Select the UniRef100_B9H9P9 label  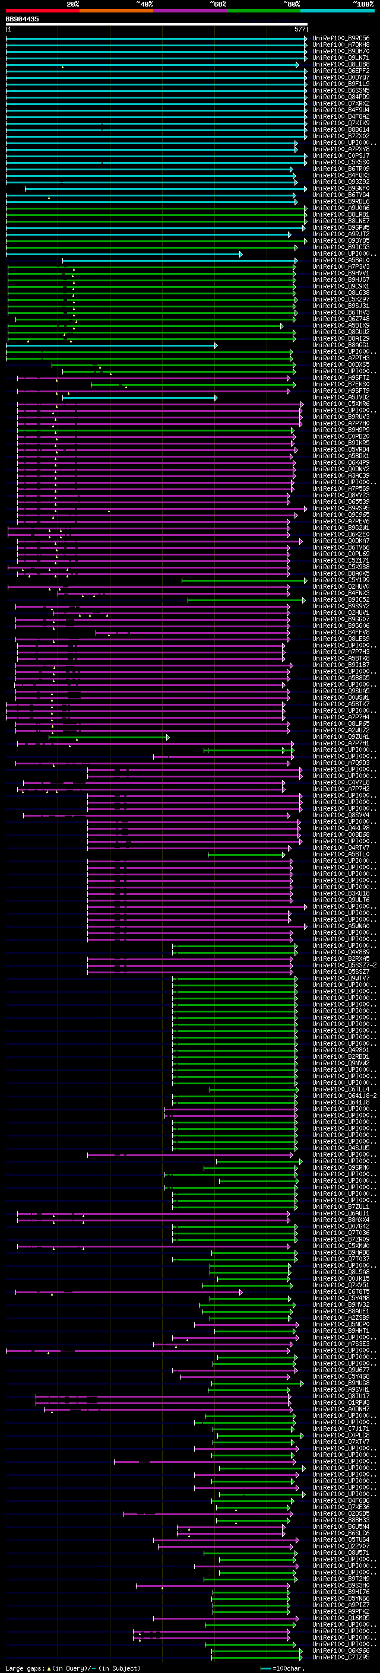click(x=341, y=430)
